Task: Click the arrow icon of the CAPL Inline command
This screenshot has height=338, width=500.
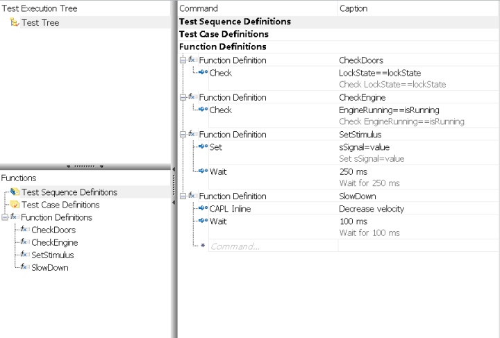Action: (203, 208)
